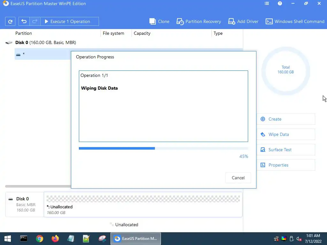This screenshot has width=327, height=245.
Task: Click the horizontal scrollbar below partition list
Action: [38, 186]
